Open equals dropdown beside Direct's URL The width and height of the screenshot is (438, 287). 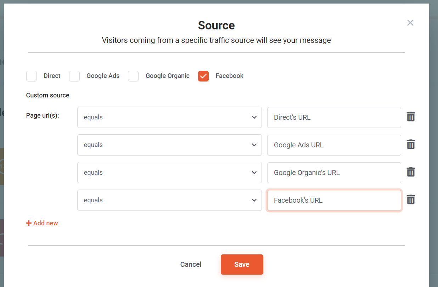[169, 117]
